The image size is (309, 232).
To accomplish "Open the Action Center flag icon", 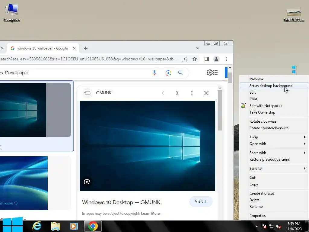I will (264, 226).
